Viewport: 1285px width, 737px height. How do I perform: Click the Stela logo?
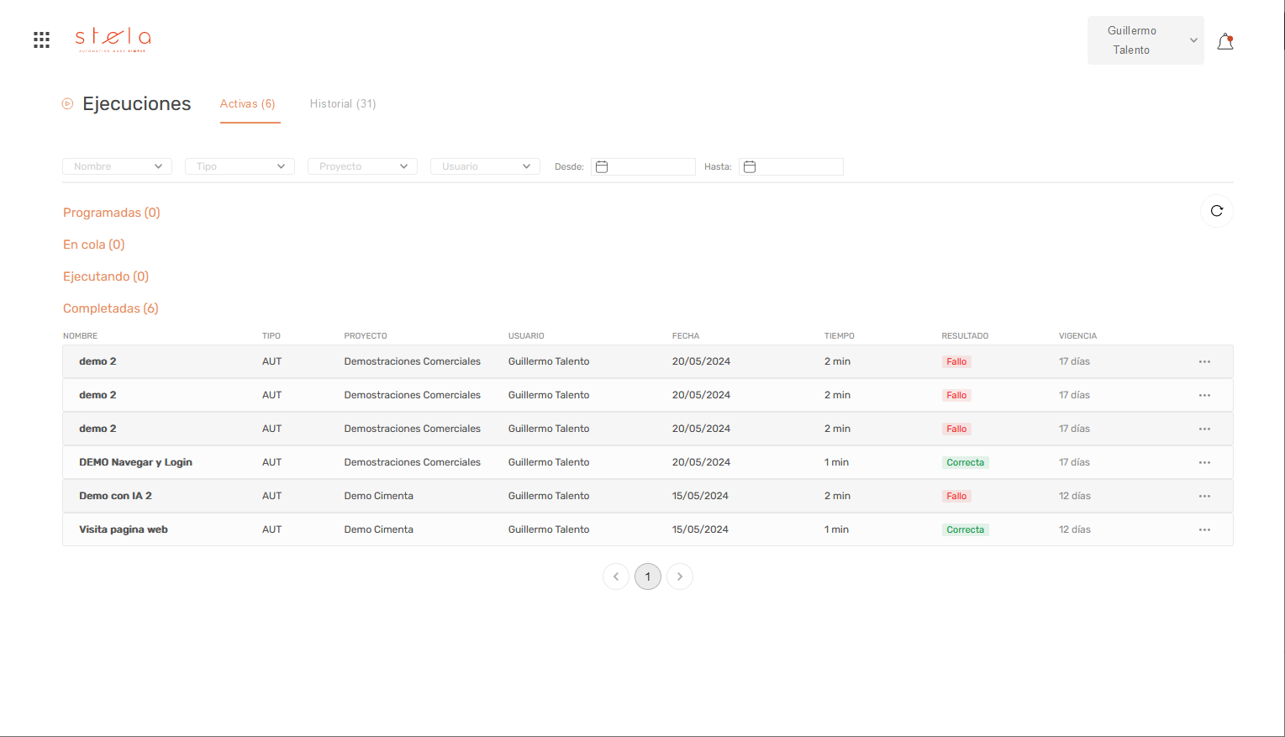[113, 39]
